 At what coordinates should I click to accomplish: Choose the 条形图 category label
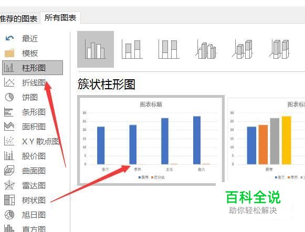click(34, 112)
